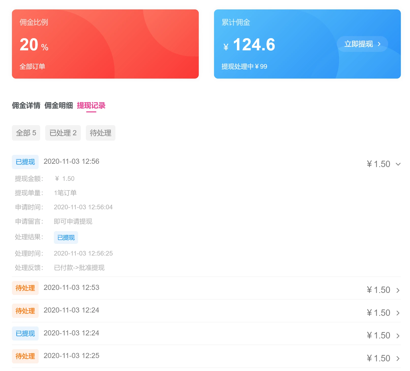
Task: Click the 处理结果 已提现 status tag
Action: [66, 238]
